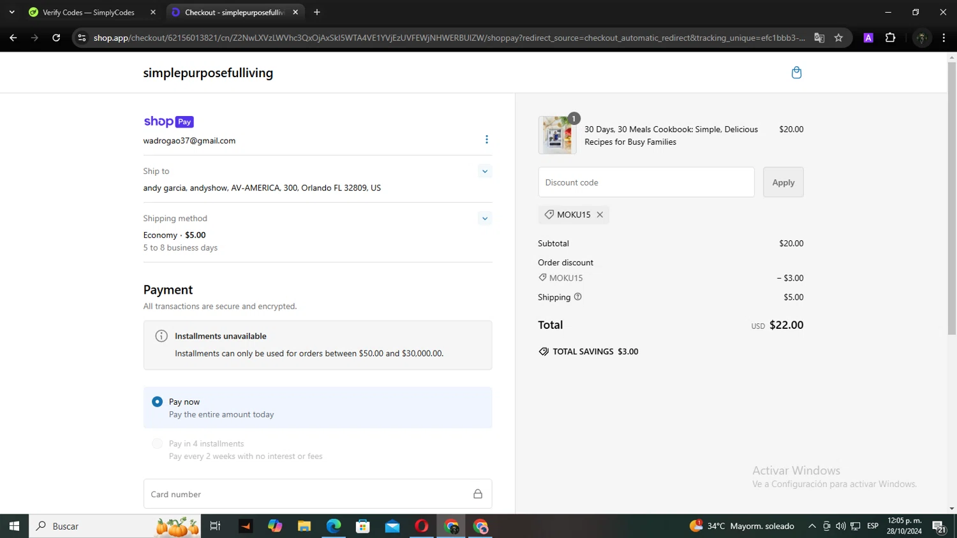Click the card number lock icon
This screenshot has height=538, width=957.
pos(477,494)
